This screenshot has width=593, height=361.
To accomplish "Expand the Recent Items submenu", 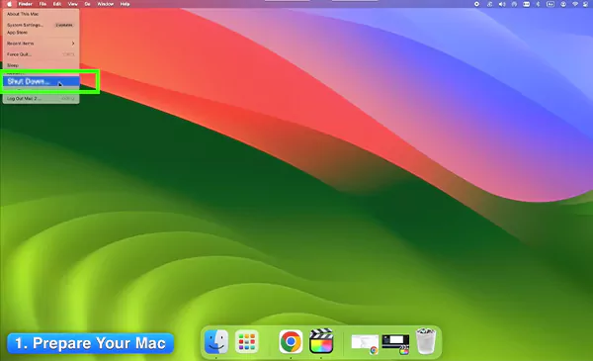I will click(41, 44).
